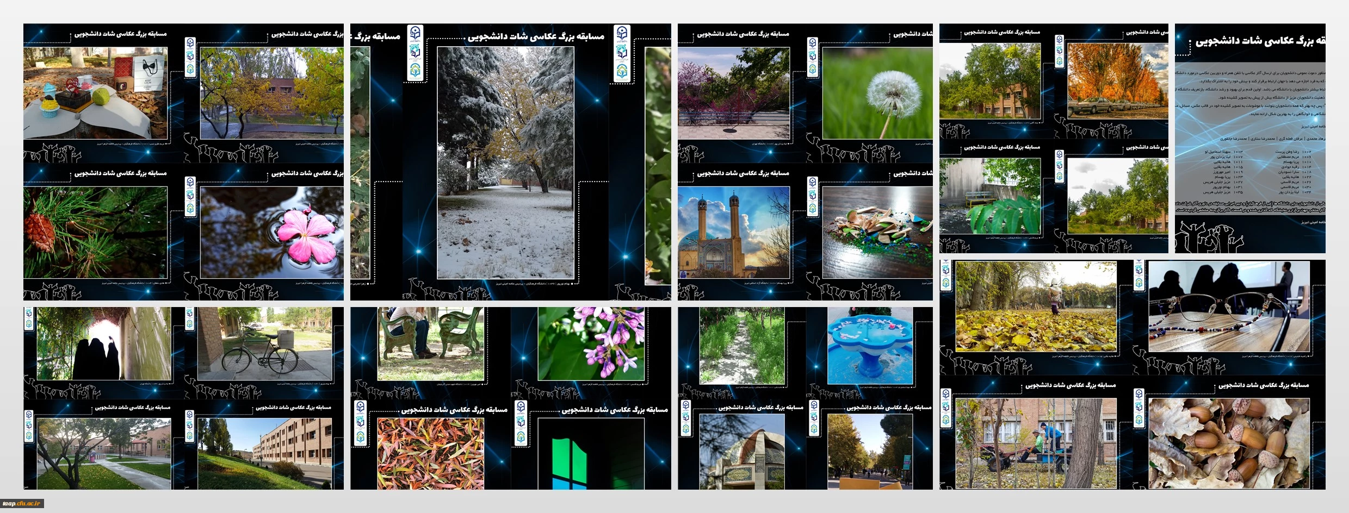The image size is (1349, 513).
Task: Select the purple lilac flowers photo
Action: coord(591,343)
